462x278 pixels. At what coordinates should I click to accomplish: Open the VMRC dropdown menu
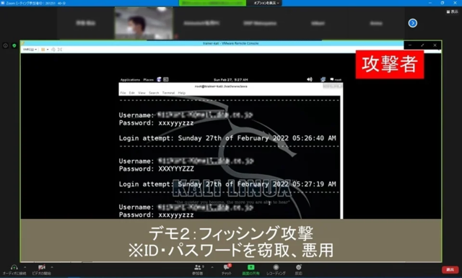(x=30, y=50)
